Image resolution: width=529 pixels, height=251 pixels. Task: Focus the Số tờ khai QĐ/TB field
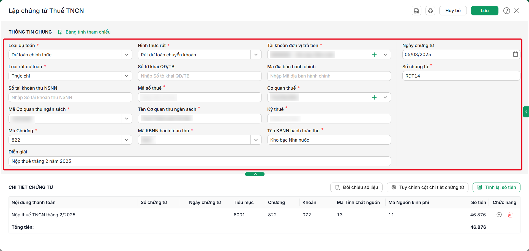pos(200,76)
